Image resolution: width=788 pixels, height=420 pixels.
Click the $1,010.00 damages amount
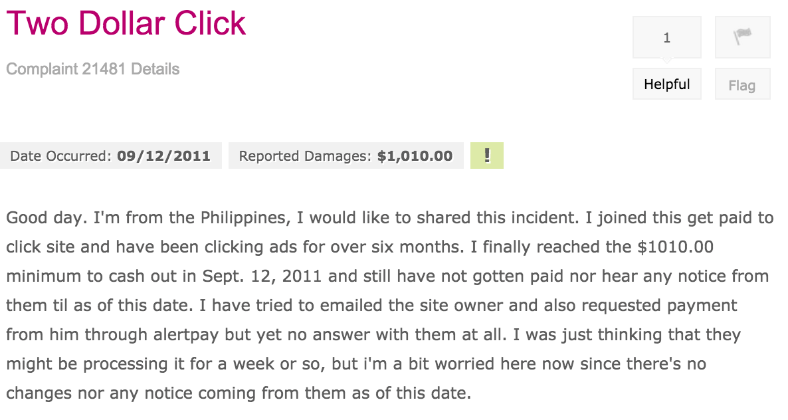[415, 156]
